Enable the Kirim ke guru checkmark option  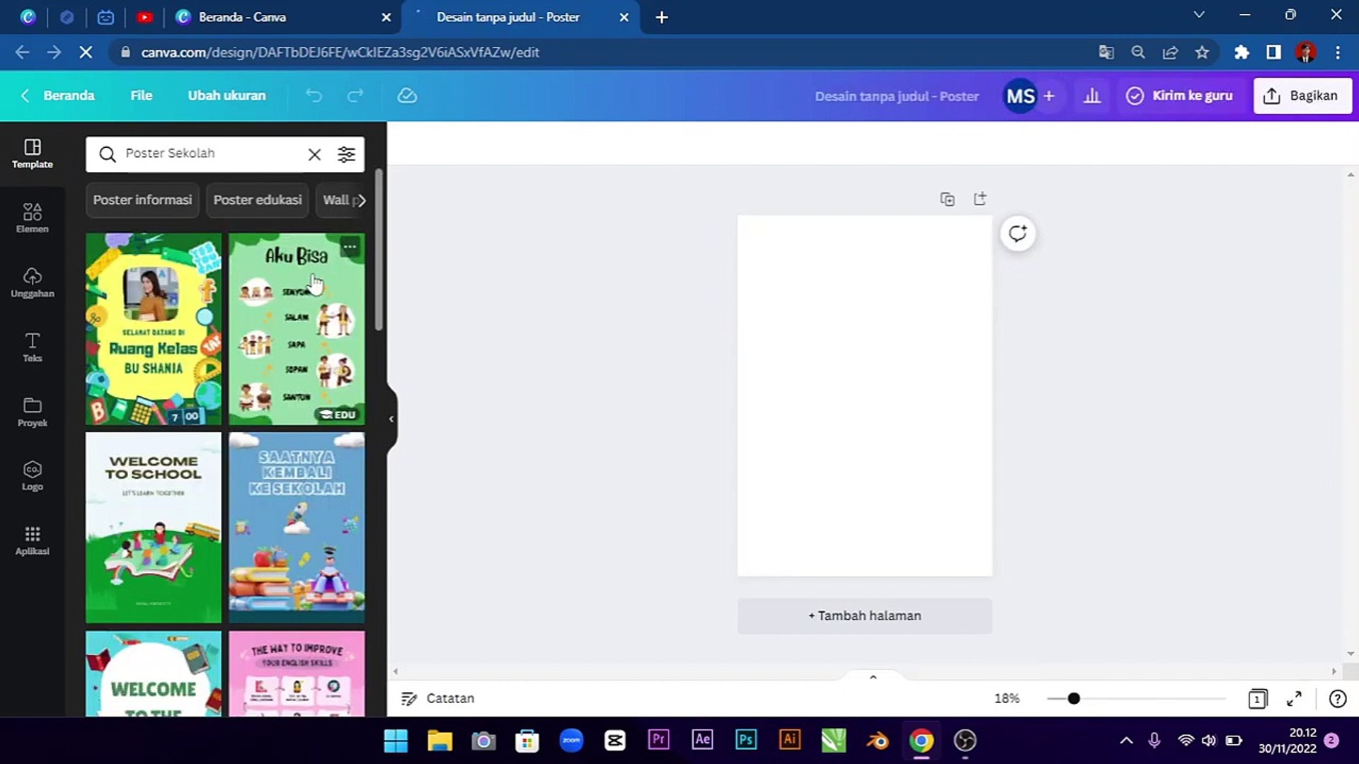pyautogui.click(x=1135, y=95)
